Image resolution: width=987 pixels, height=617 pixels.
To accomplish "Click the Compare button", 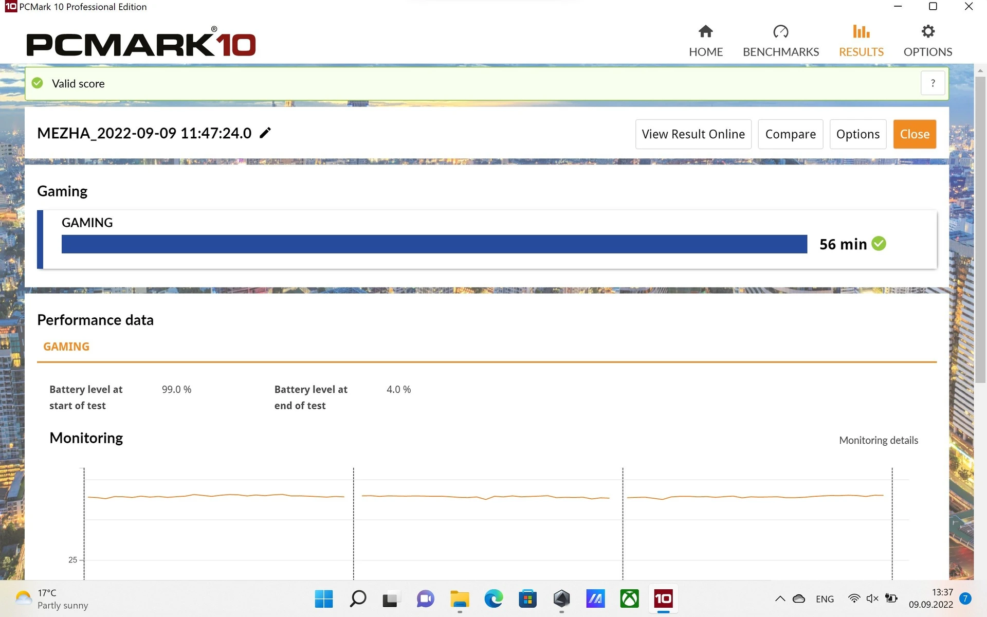I will click(790, 134).
